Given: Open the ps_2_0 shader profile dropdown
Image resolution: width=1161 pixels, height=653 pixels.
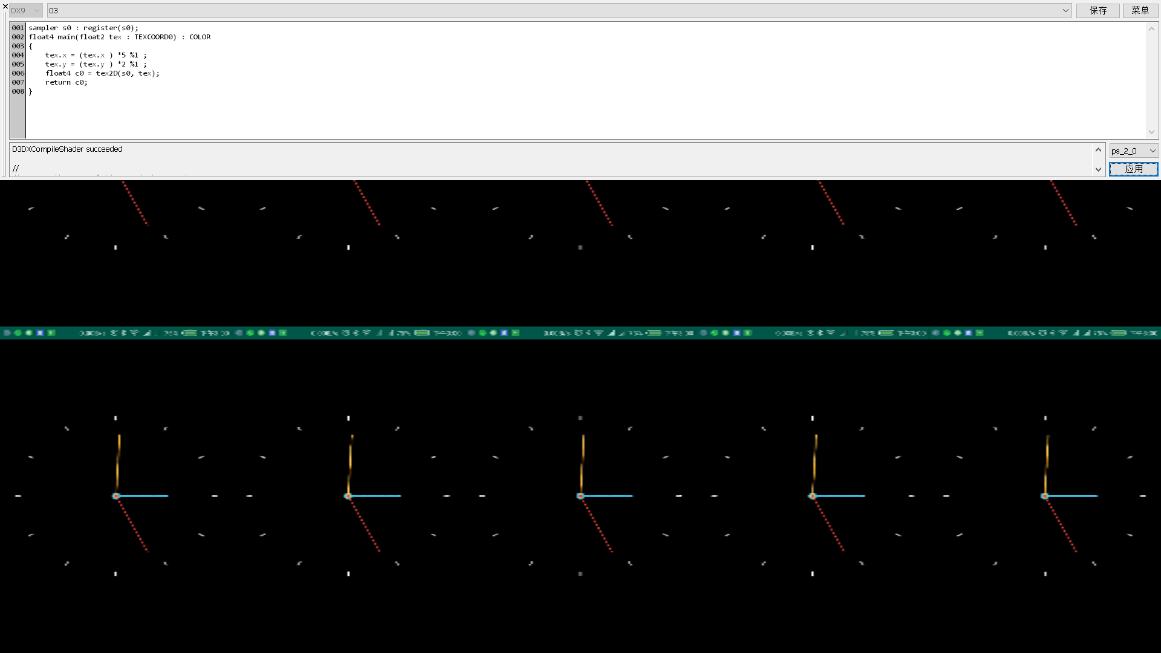Looking at the screenshot, I should (x=1134, y=151).
